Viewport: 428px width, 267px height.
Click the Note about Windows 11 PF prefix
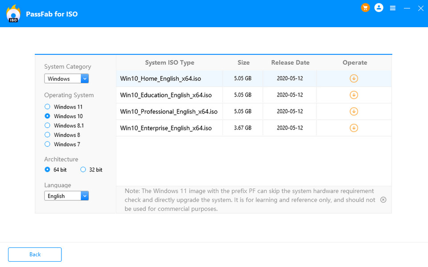click(x=250, y=200)
